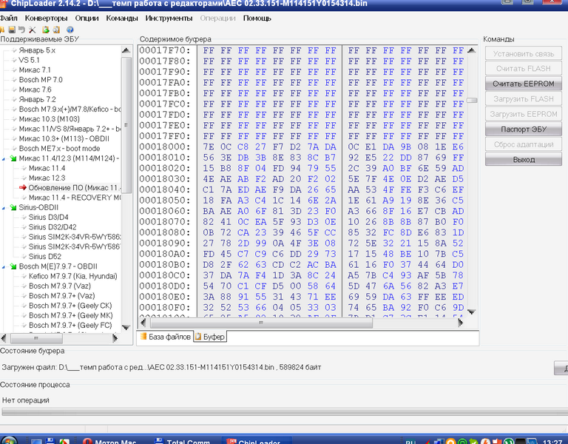Click the Выход button
568x444 pixels.
[524, 159]
